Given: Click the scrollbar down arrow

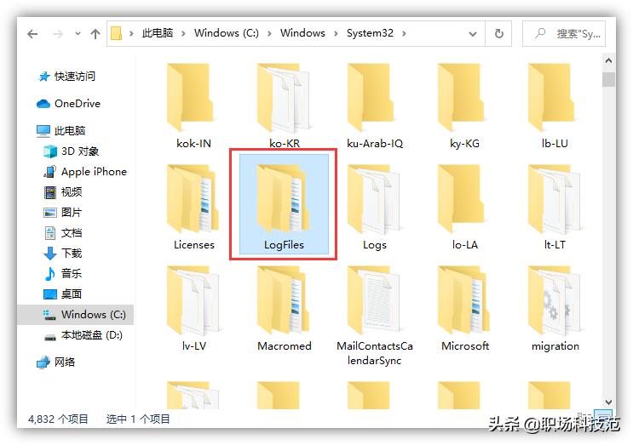Looking at the screenshot, I should (x=608, y=402).
